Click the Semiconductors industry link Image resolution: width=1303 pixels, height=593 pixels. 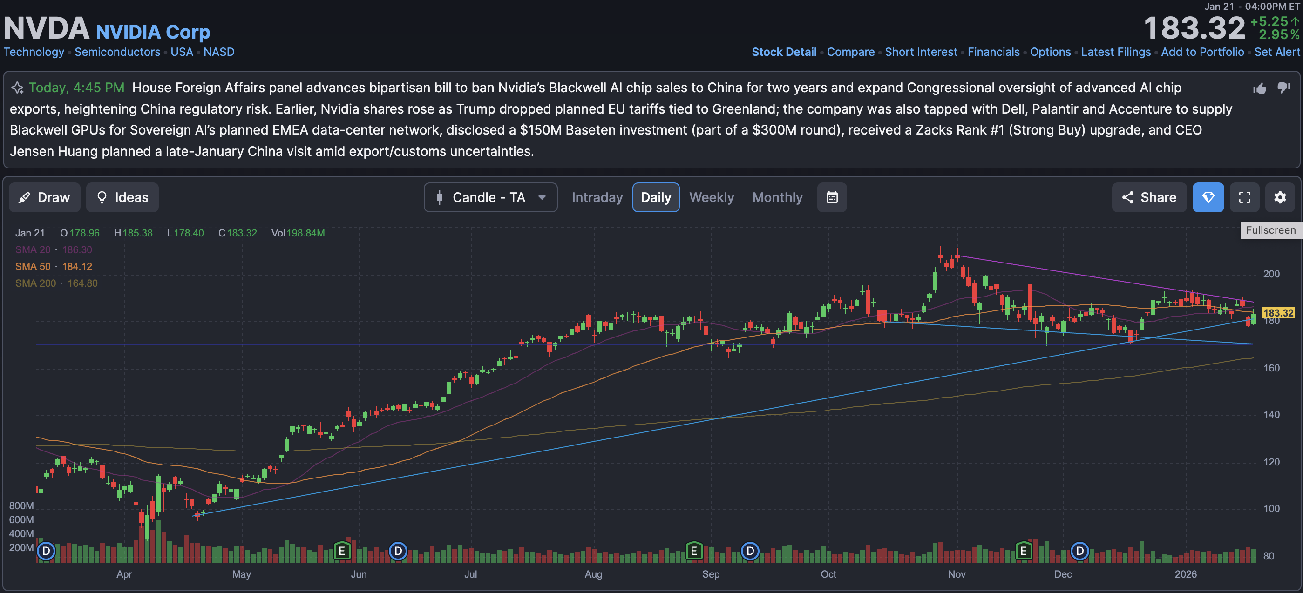(117, 52)
